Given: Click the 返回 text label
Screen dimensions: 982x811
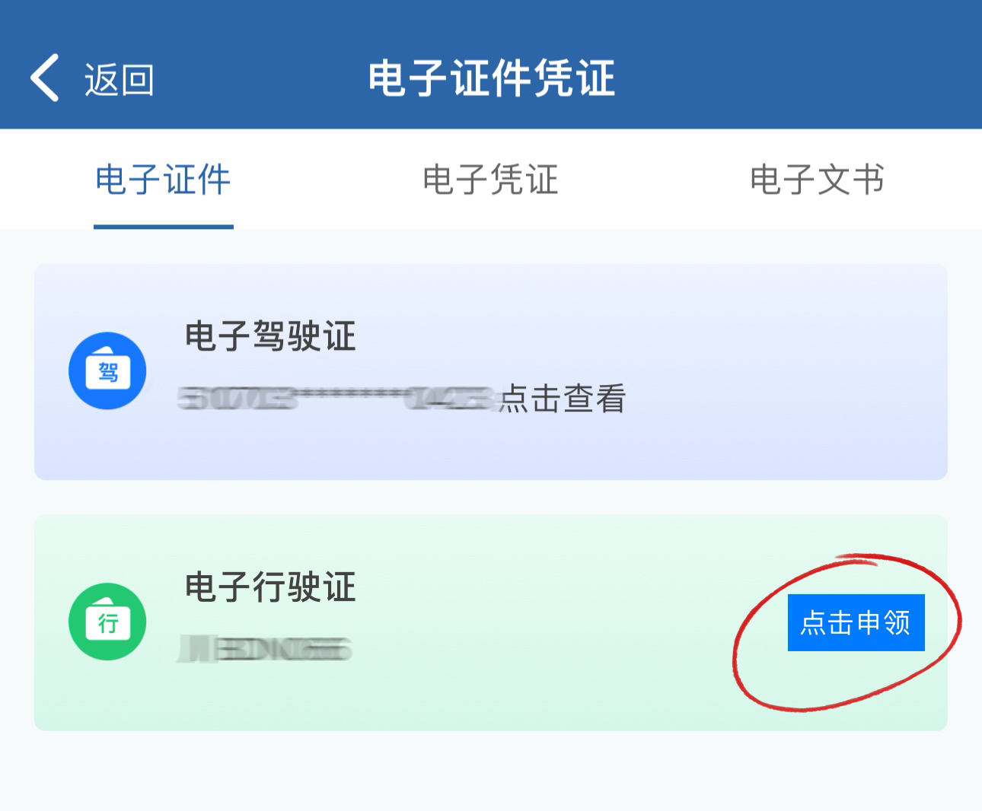Looking at the screenshot, I should coord(119,80).
